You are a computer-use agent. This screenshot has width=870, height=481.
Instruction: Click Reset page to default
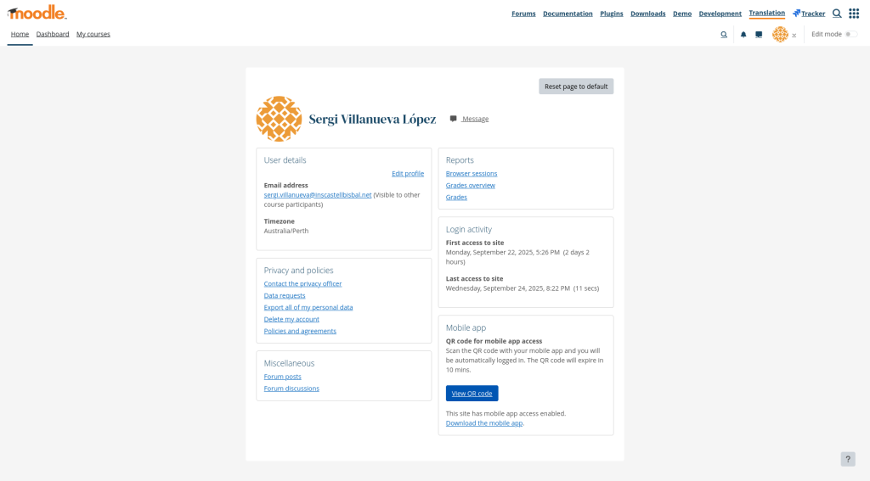pyautogui.click(x=576, y=87)
